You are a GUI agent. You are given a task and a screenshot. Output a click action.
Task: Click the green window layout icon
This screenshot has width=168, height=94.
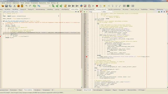coord(128,6)
